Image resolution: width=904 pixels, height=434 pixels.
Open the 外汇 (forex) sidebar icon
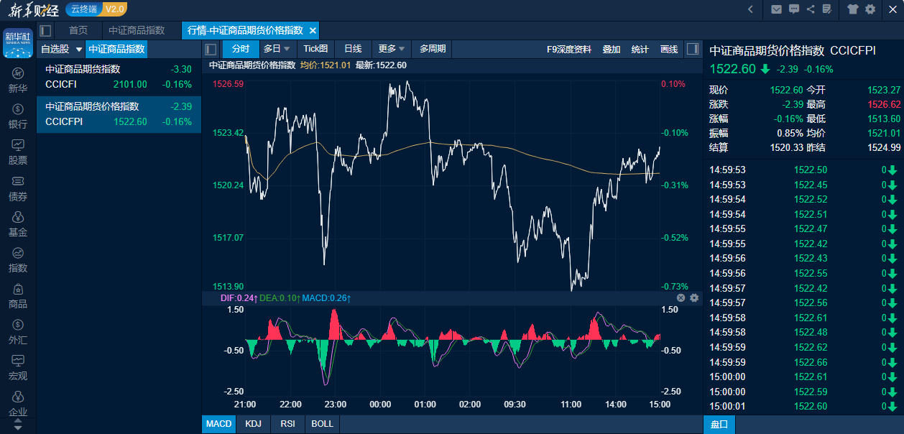pos(17,331)
